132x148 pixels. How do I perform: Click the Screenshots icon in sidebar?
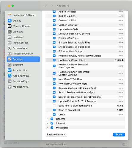point(10,48)
